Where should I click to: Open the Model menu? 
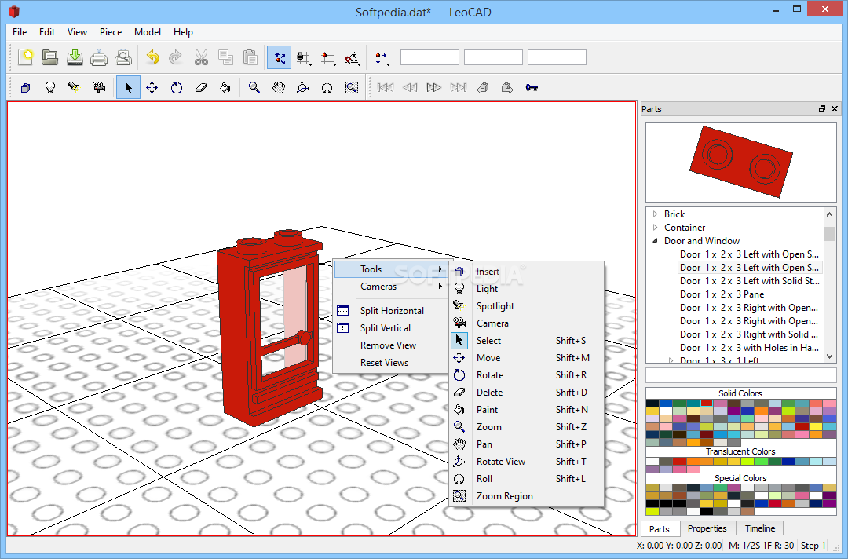click(147, 32)
